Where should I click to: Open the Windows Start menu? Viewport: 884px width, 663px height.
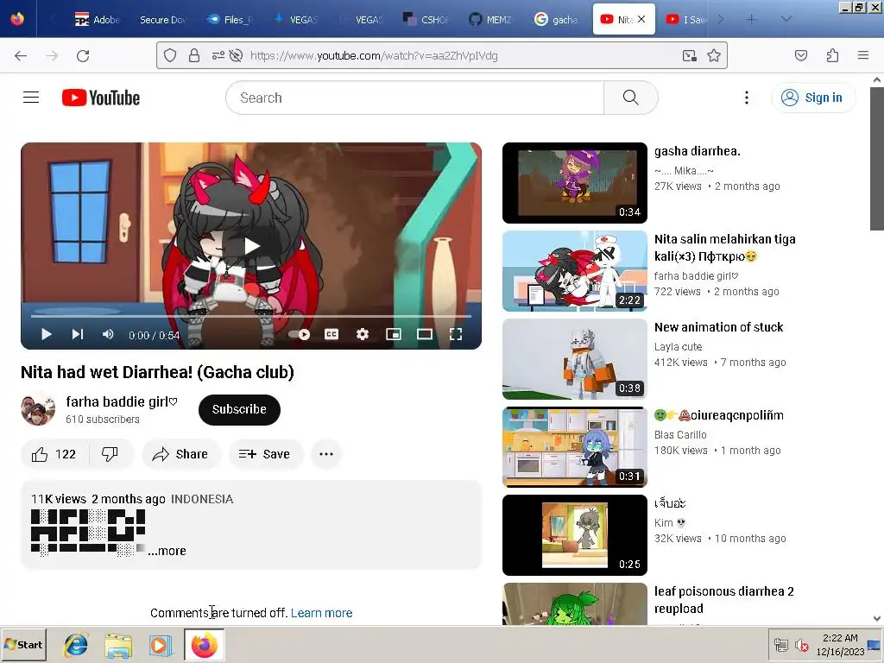pos(23,644)
